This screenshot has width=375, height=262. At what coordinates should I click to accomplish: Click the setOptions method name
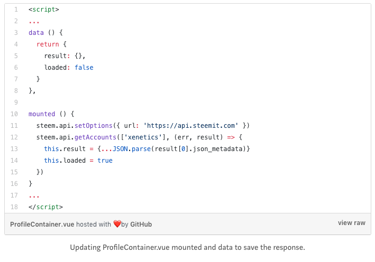click(x=92, y=125)
